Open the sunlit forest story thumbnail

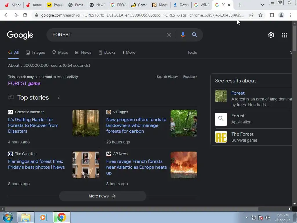[x=86, y=123]
